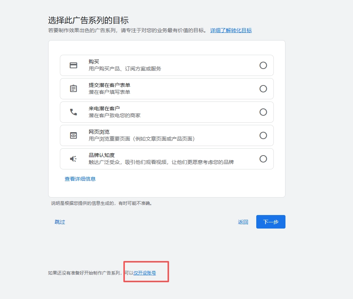Image resolution: width=353 pixels, height=299 pixels.
Task: Click the 潜在客户致电您的商家 description
Action: [x=115, y=115]
